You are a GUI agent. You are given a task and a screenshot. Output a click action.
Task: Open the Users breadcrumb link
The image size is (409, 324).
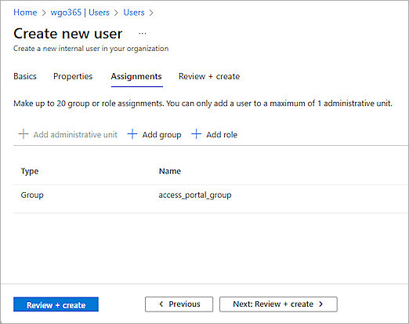(134, 13)
